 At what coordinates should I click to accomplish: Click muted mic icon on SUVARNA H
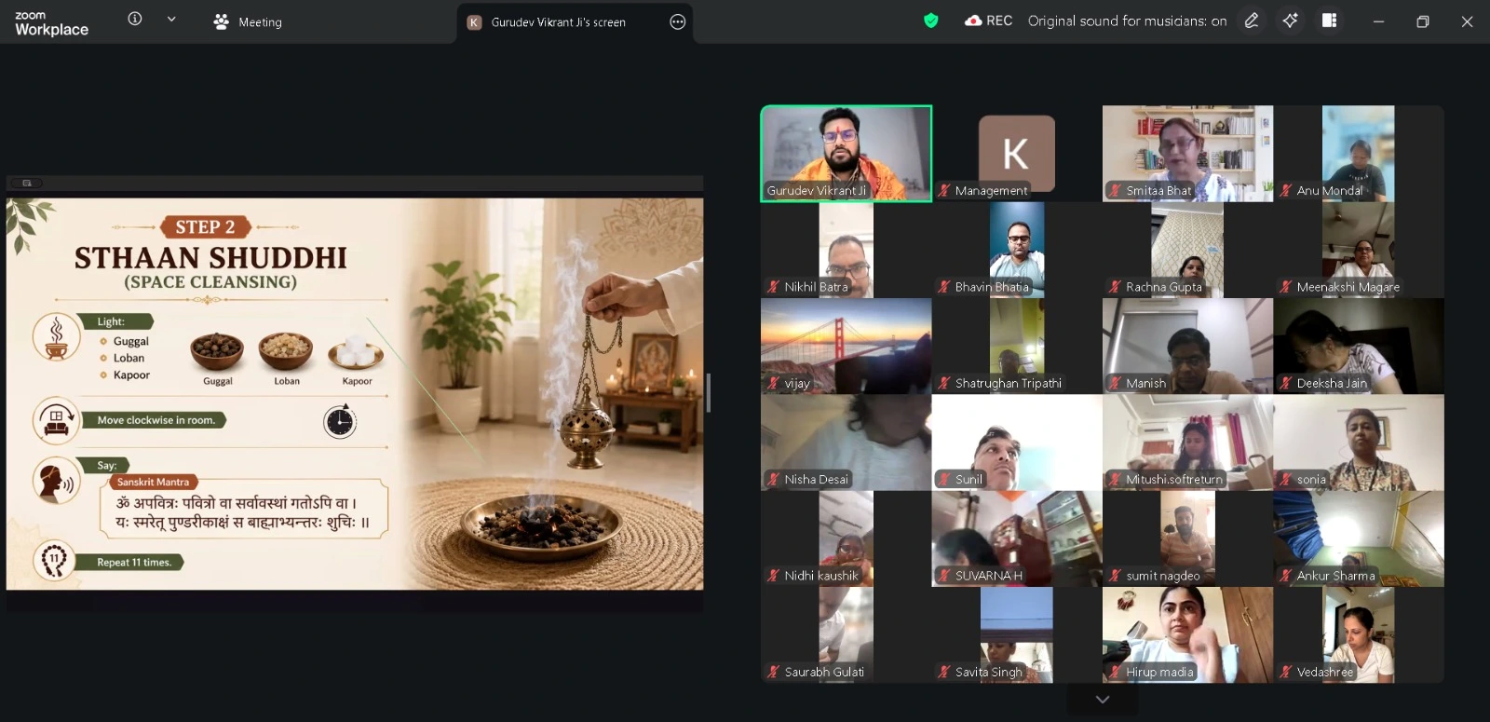tap(944, 576)
